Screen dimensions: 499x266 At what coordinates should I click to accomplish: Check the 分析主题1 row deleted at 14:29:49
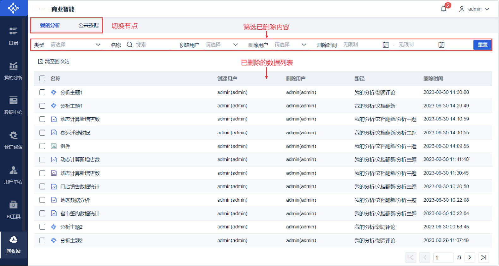point(42,106)
